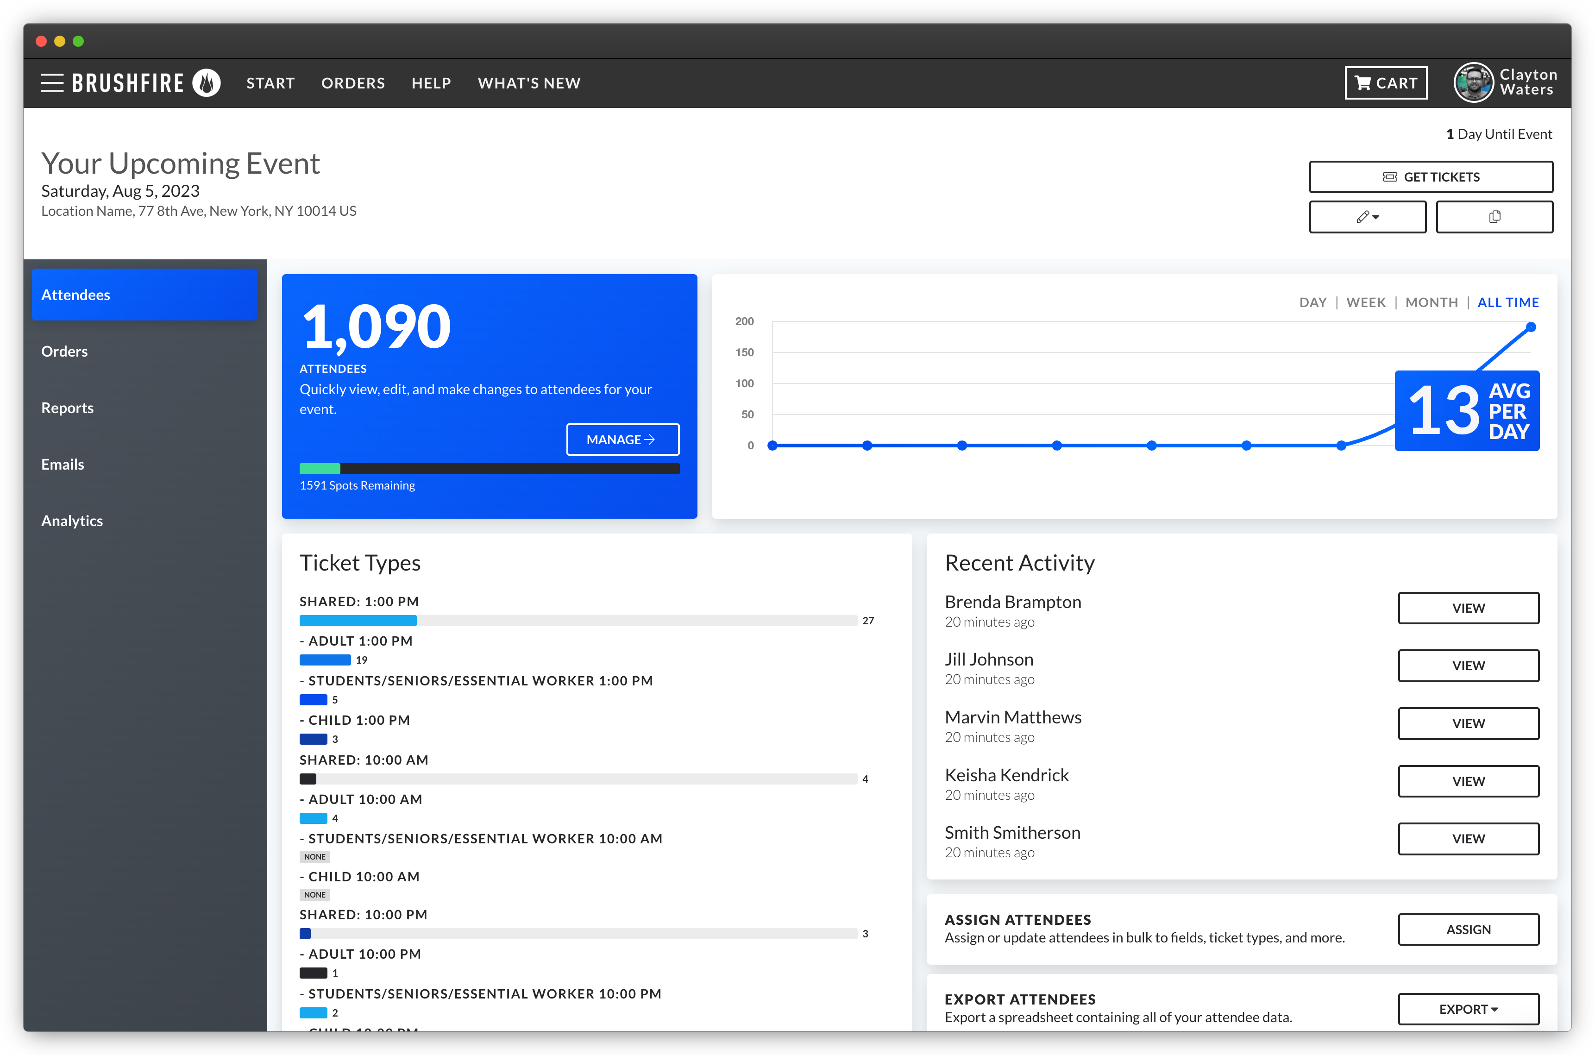Click the spots remaining progress bar
This screenshot has width=1595, height=1055.
pos(489,469)
